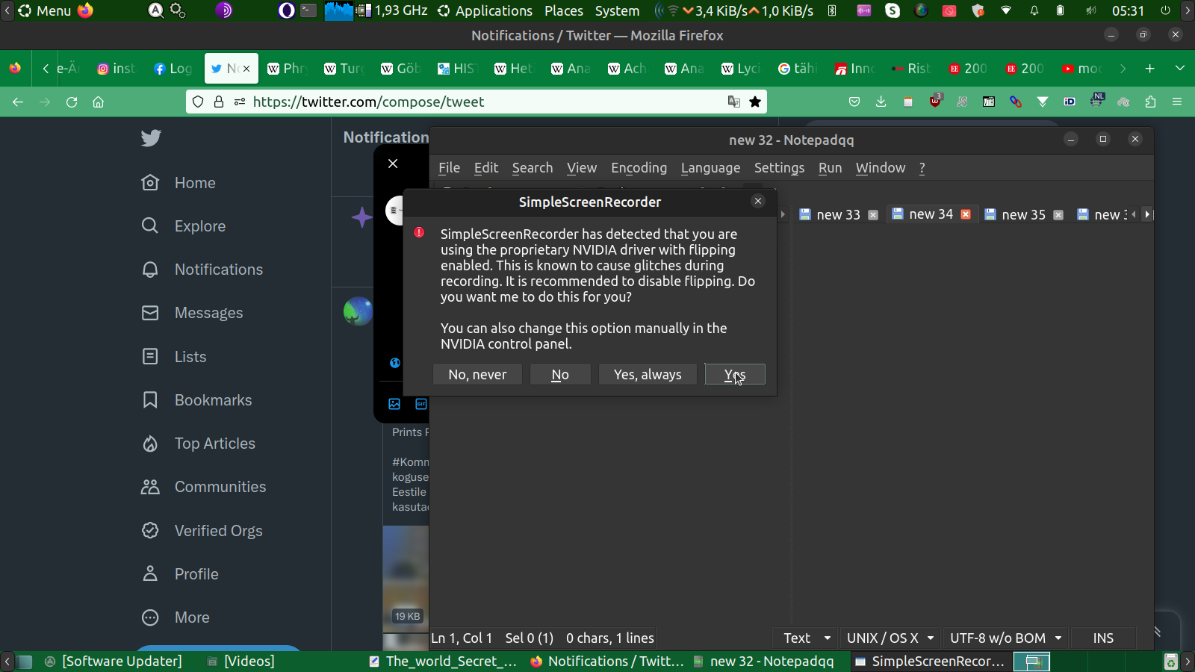This screenshot has width=1195, height=672.
Task: Open the UTF-8 w/o BOM encoding dropdown
Action: 1006,638
